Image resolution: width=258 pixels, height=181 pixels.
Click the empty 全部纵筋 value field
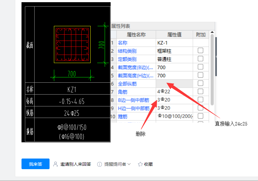tap(174, 84)
